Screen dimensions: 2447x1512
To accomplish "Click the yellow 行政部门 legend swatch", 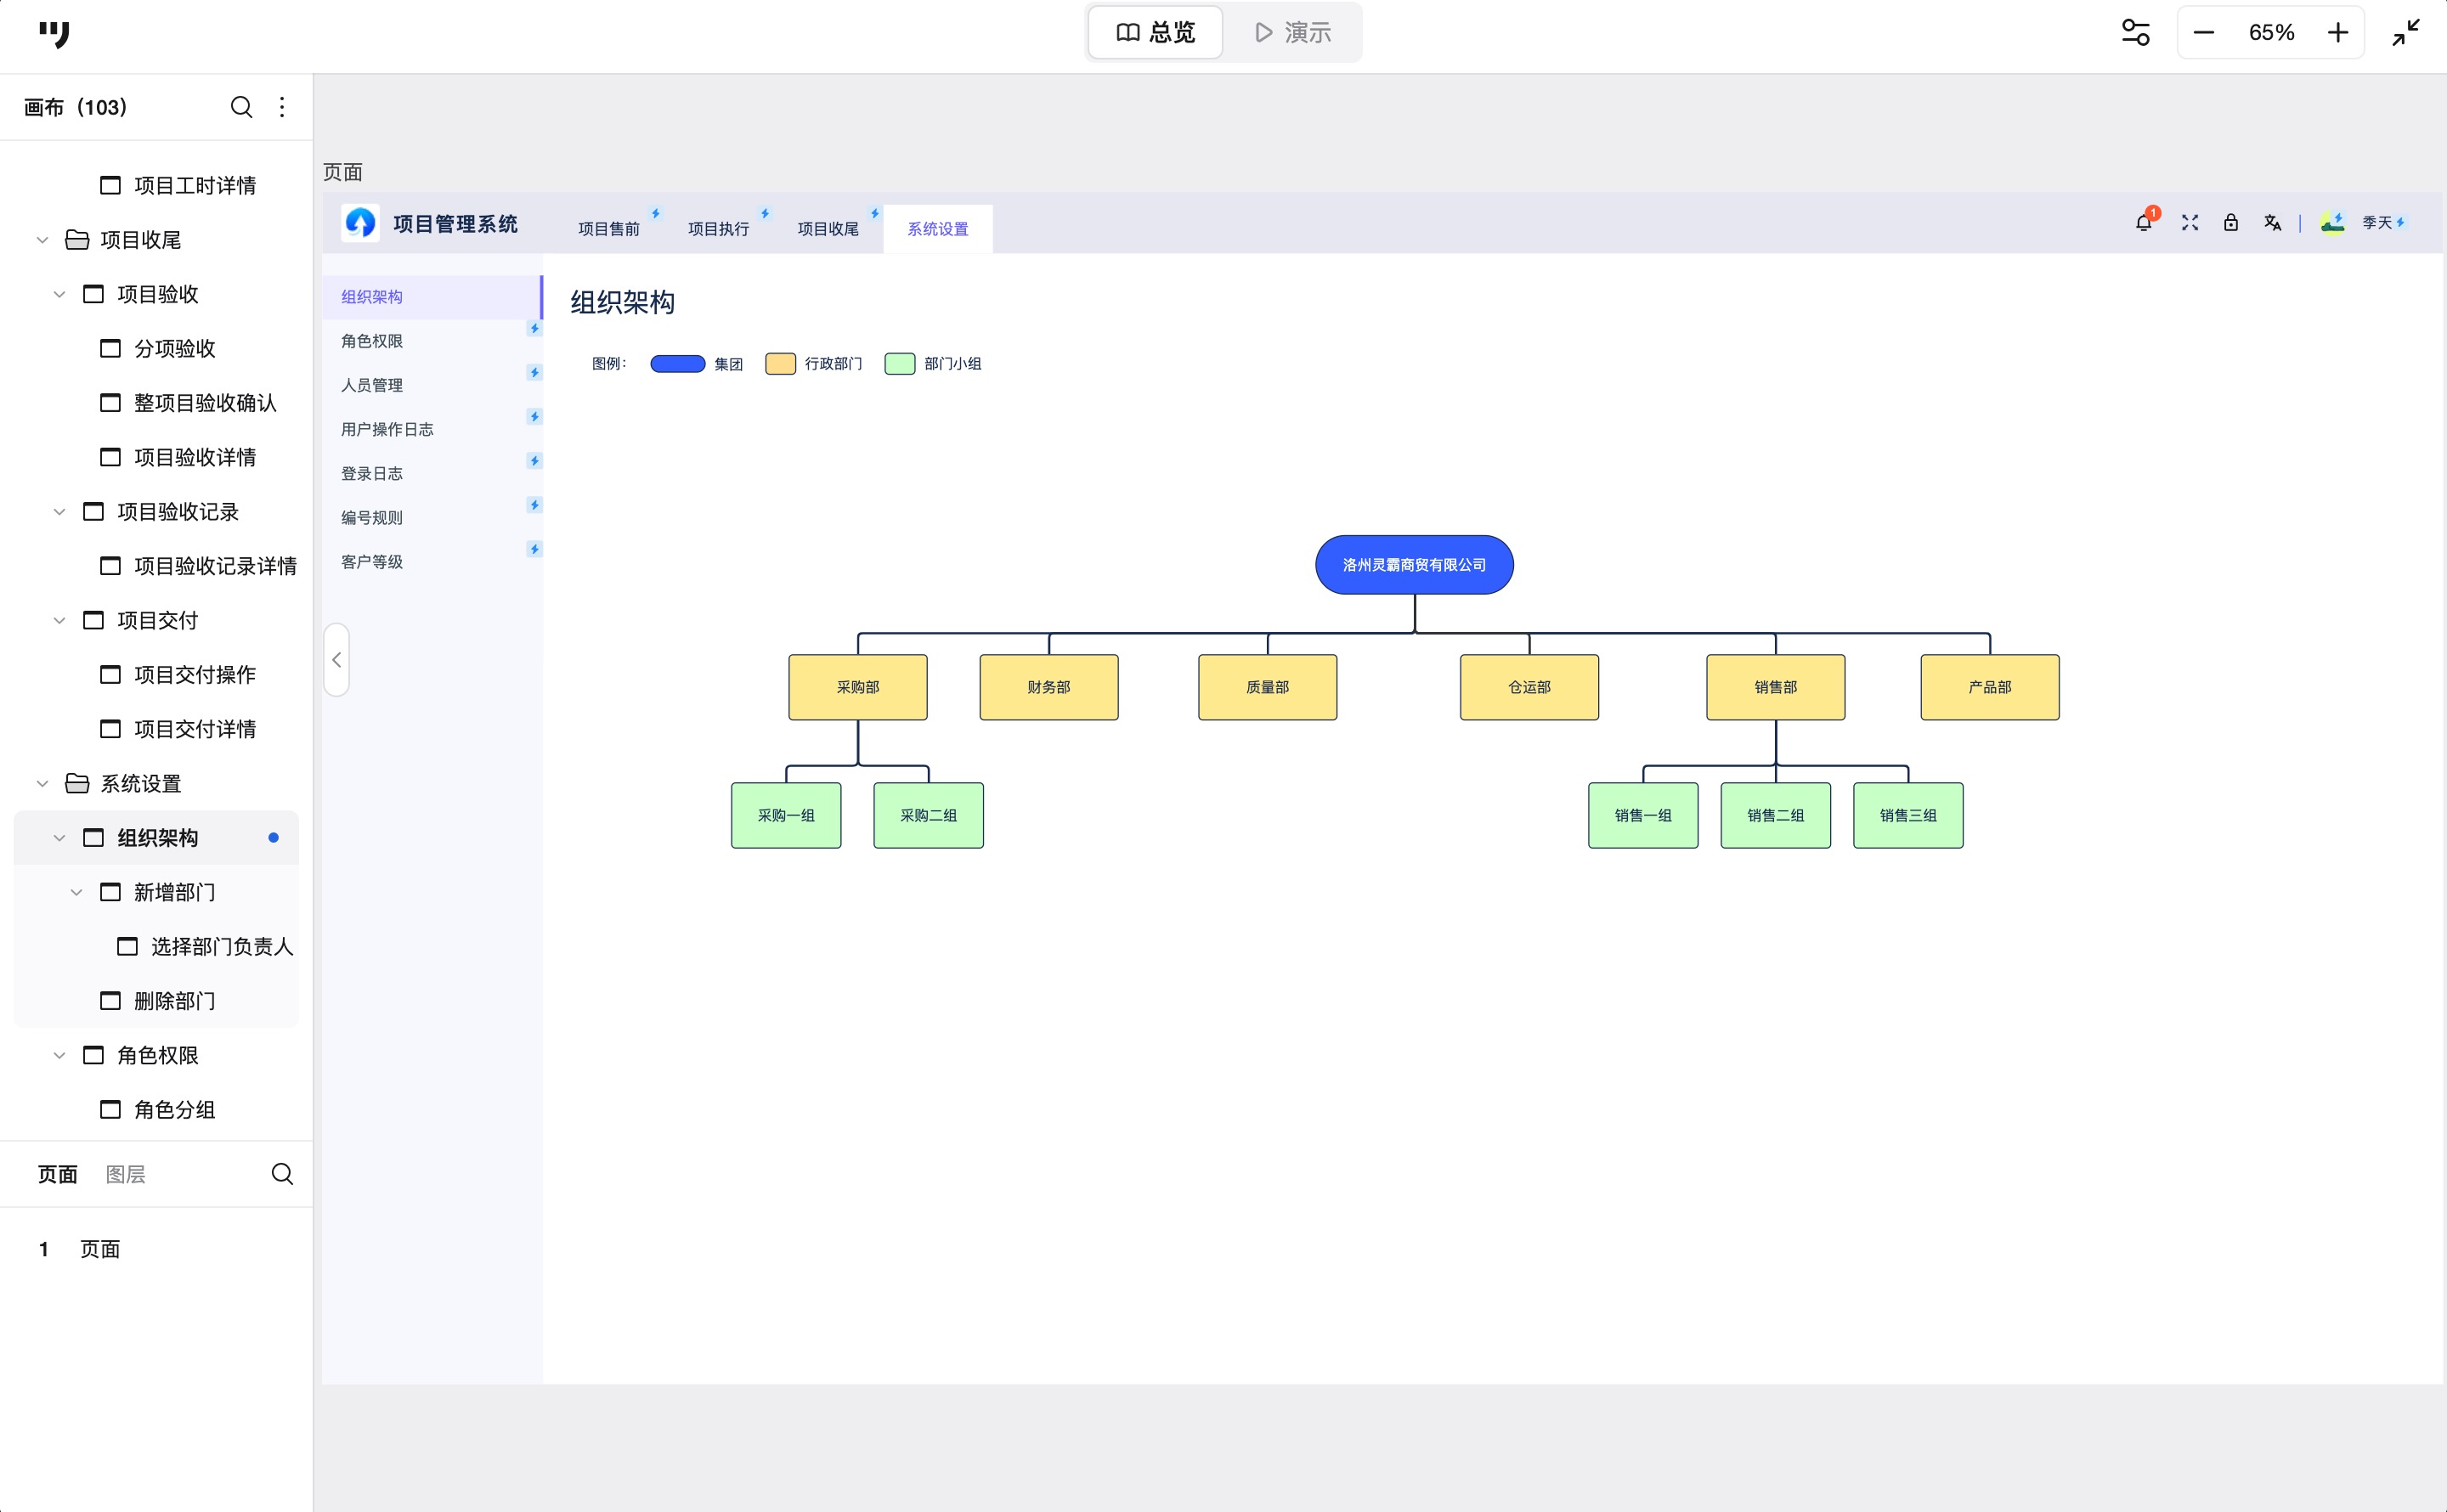I will pos(780,364).
